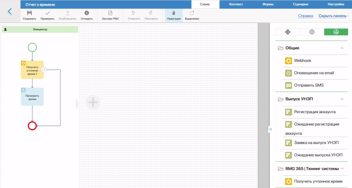Switch to the Формы tab
Viewport: 352px width, 188px height.
(x=268, y=4)
